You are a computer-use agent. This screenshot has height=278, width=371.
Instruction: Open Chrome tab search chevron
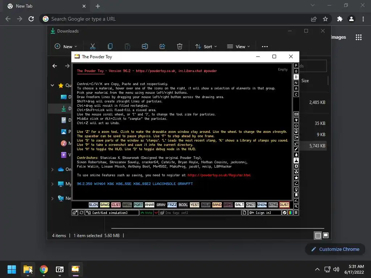tap(313, 5)
